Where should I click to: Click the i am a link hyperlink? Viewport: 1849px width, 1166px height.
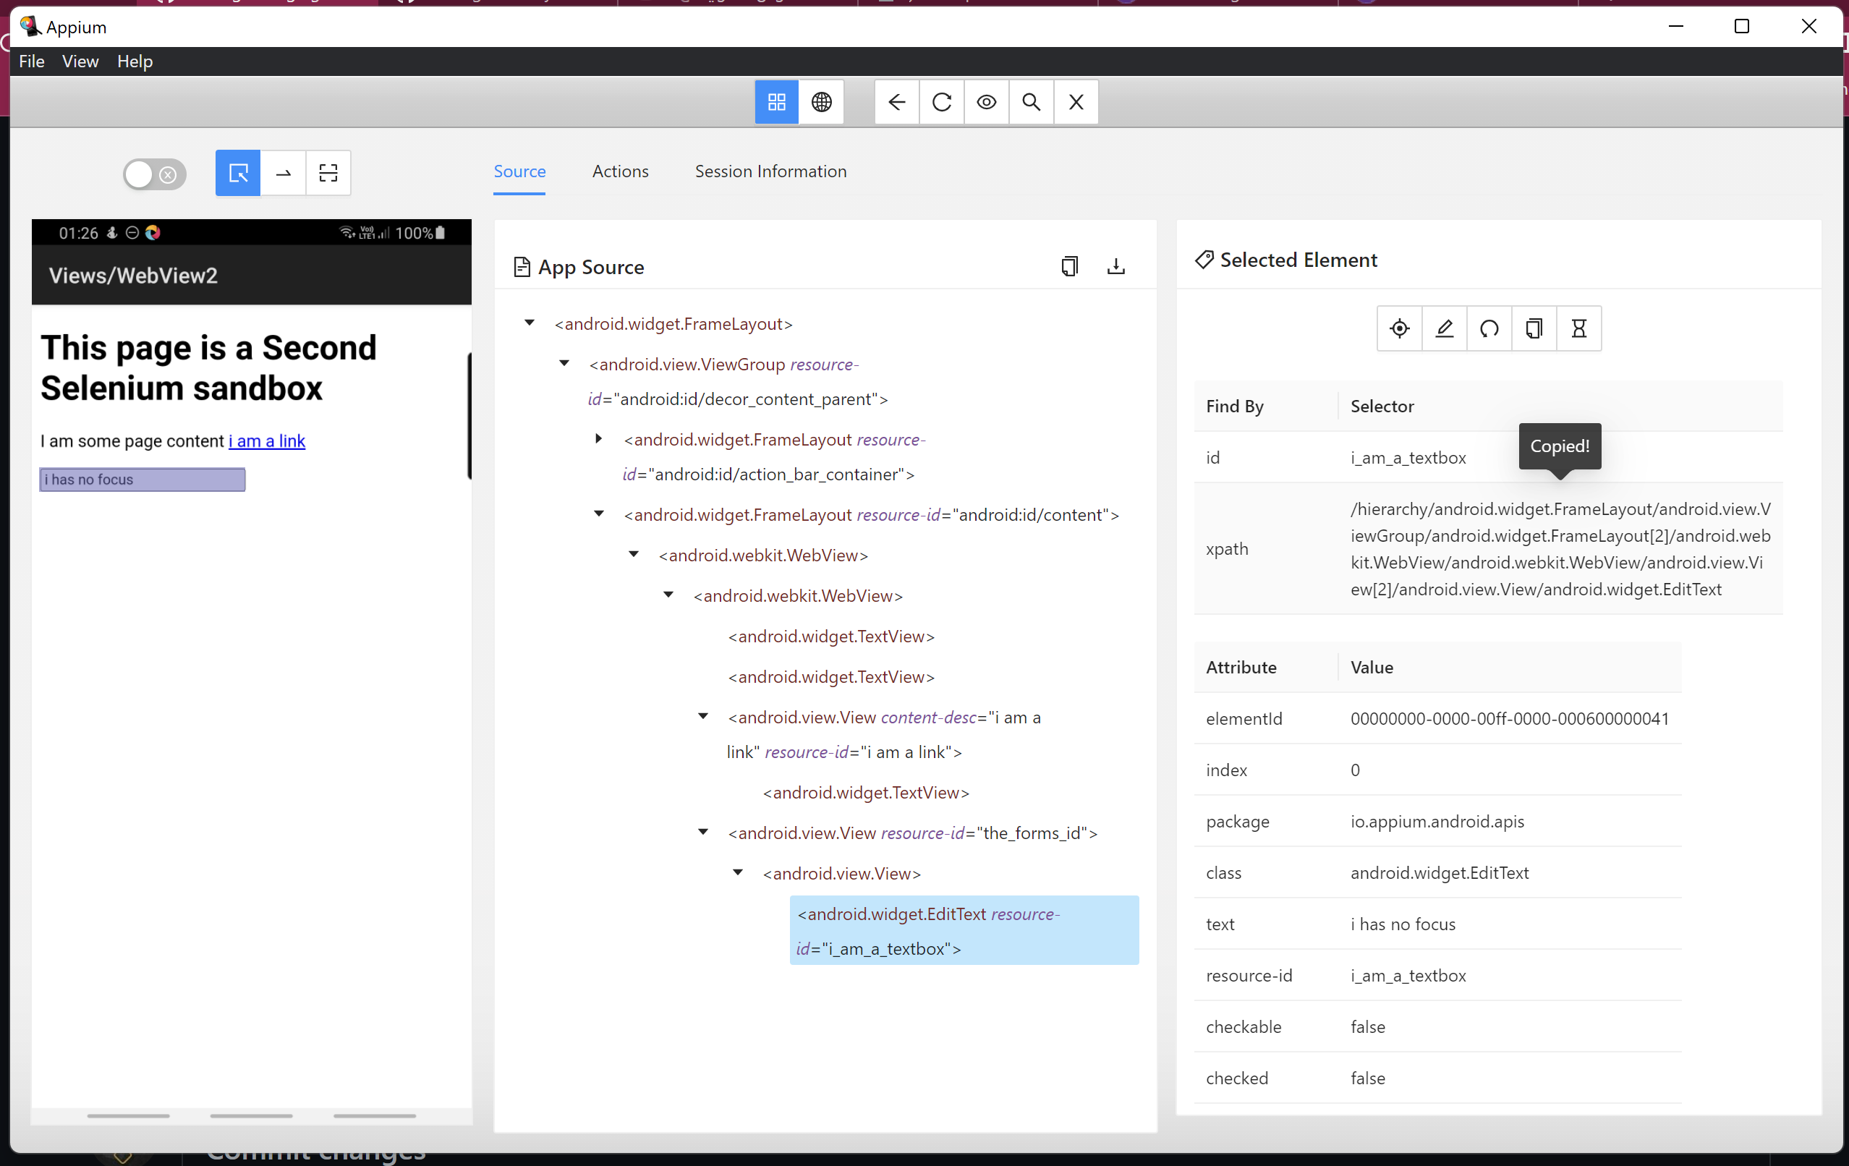coord(266,441)
